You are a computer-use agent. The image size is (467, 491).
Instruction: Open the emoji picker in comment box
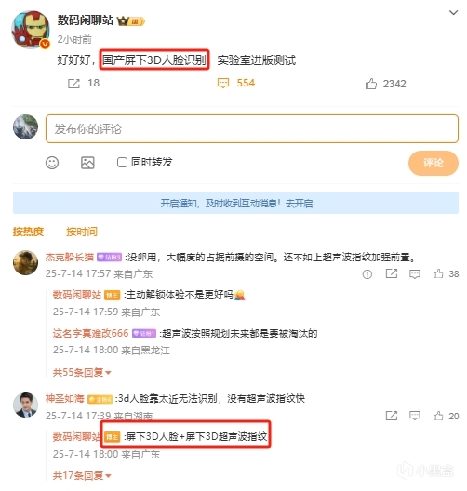pos(52,163)
